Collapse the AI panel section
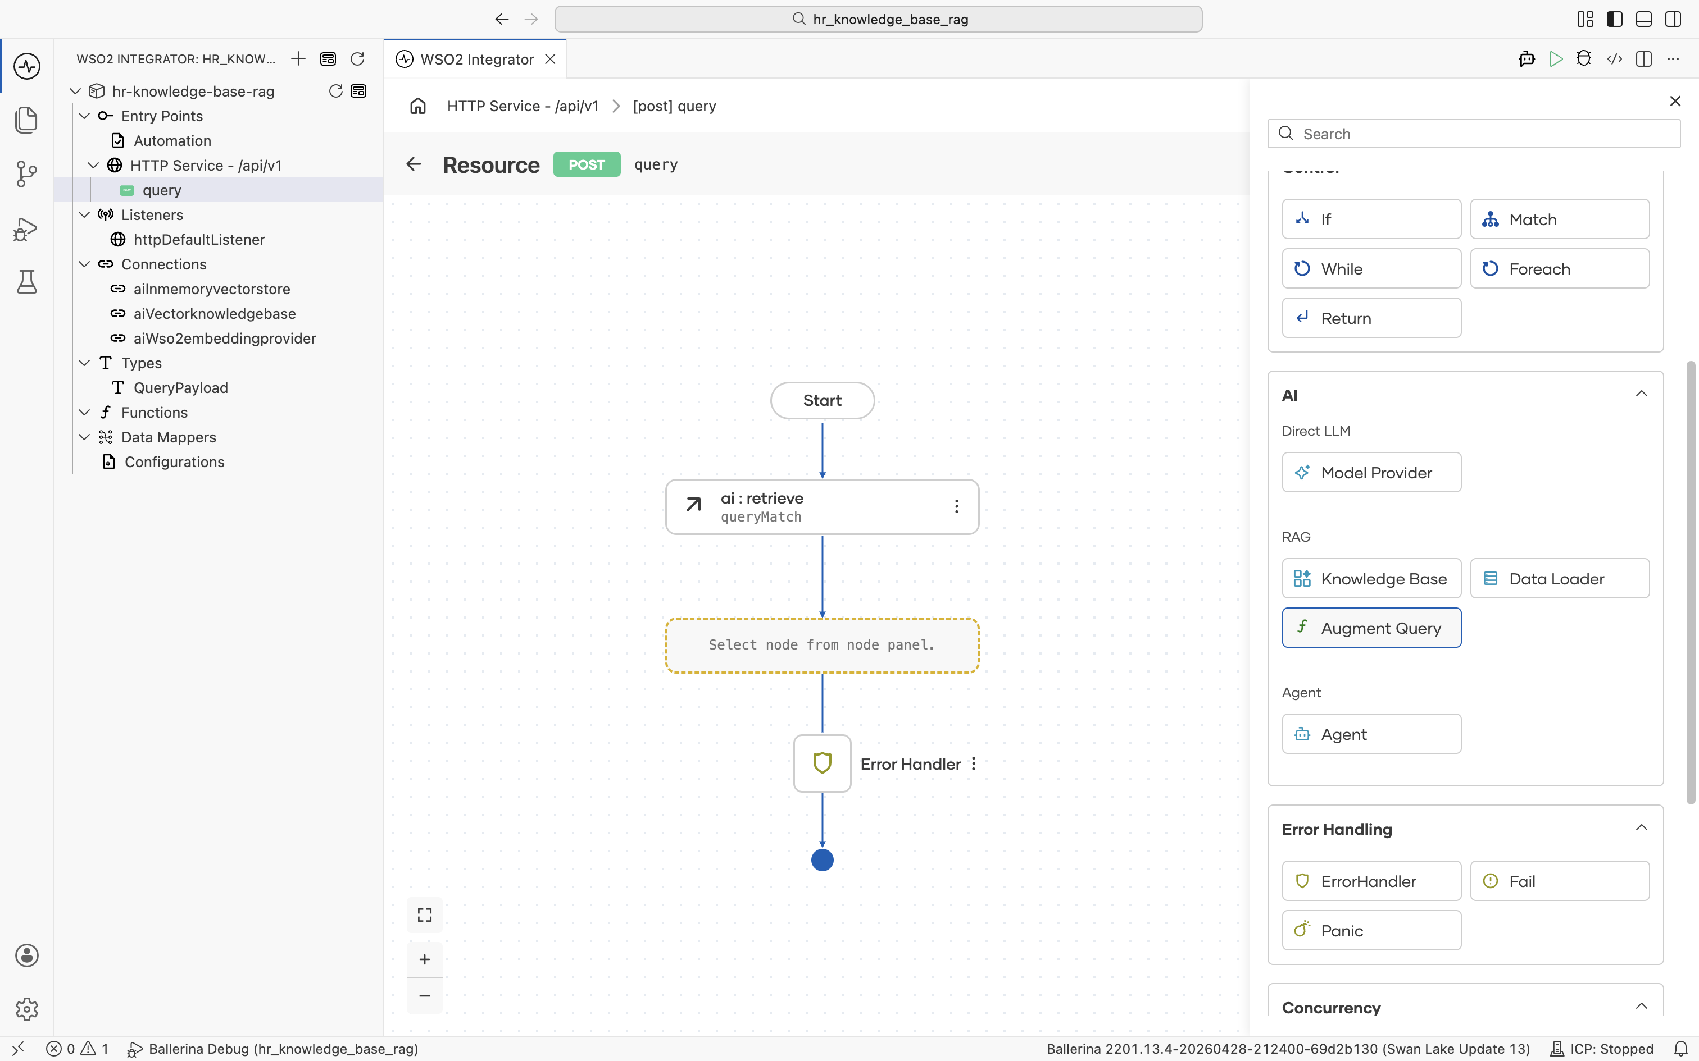The width and height of the screenshot is (1699, 1061). tap(1642, 394)
